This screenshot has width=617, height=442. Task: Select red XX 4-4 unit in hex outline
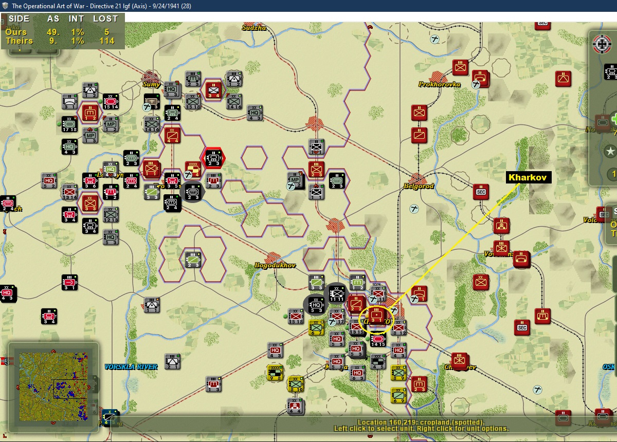click(x=172, y=135)
